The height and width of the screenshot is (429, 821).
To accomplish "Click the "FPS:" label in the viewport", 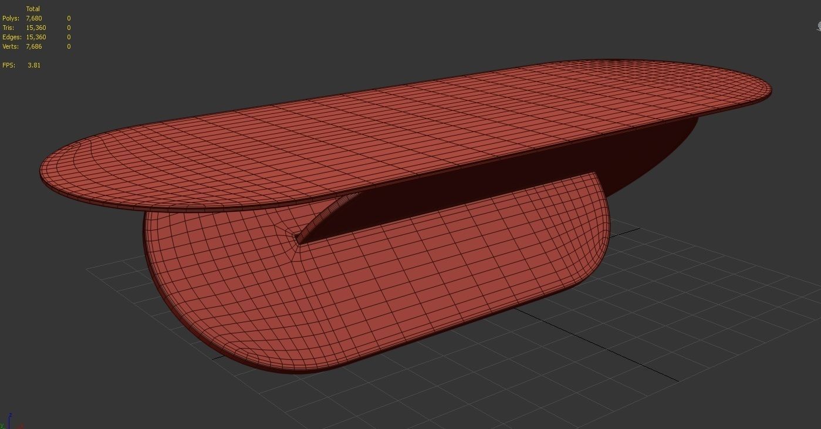I will click(x=9, y=65).
